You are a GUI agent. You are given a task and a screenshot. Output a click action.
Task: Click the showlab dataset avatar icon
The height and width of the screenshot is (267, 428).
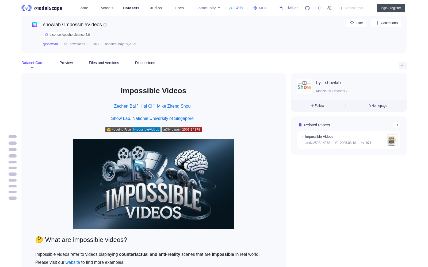point(35,25)
